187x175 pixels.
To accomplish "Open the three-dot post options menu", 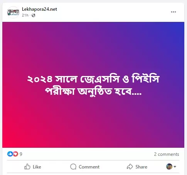I will [x=174, y=12].
